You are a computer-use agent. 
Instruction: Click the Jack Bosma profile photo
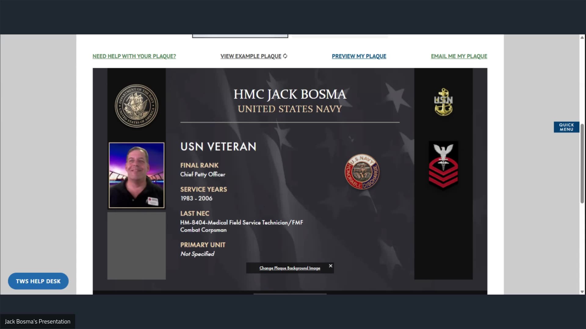[x=136, y=175]
